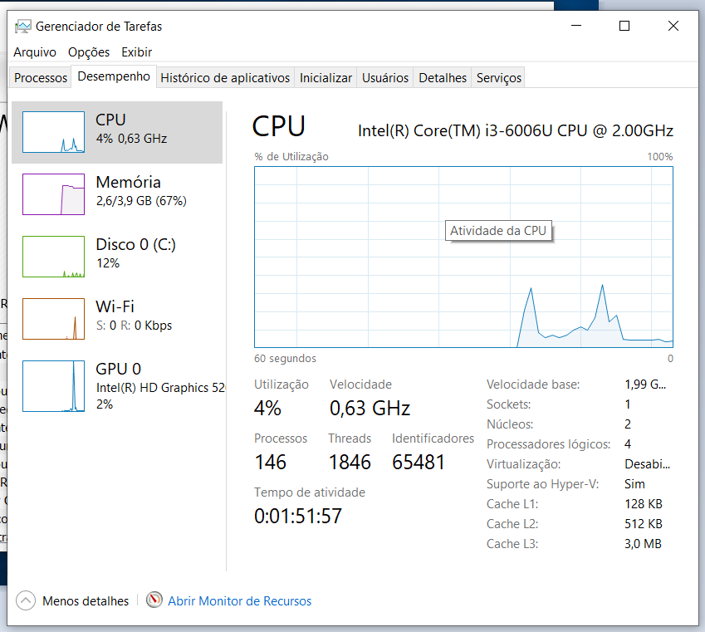Click the Disco 0 12% usage value

coord(108,263)
